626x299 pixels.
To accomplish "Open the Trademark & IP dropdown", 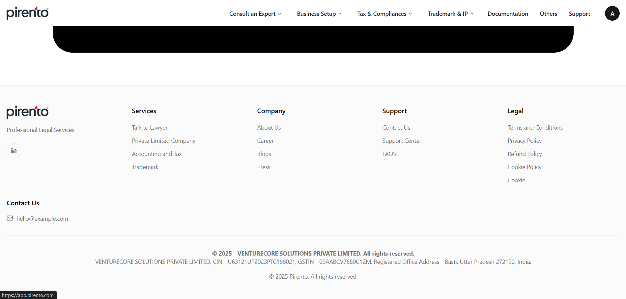I will [450, 14].
